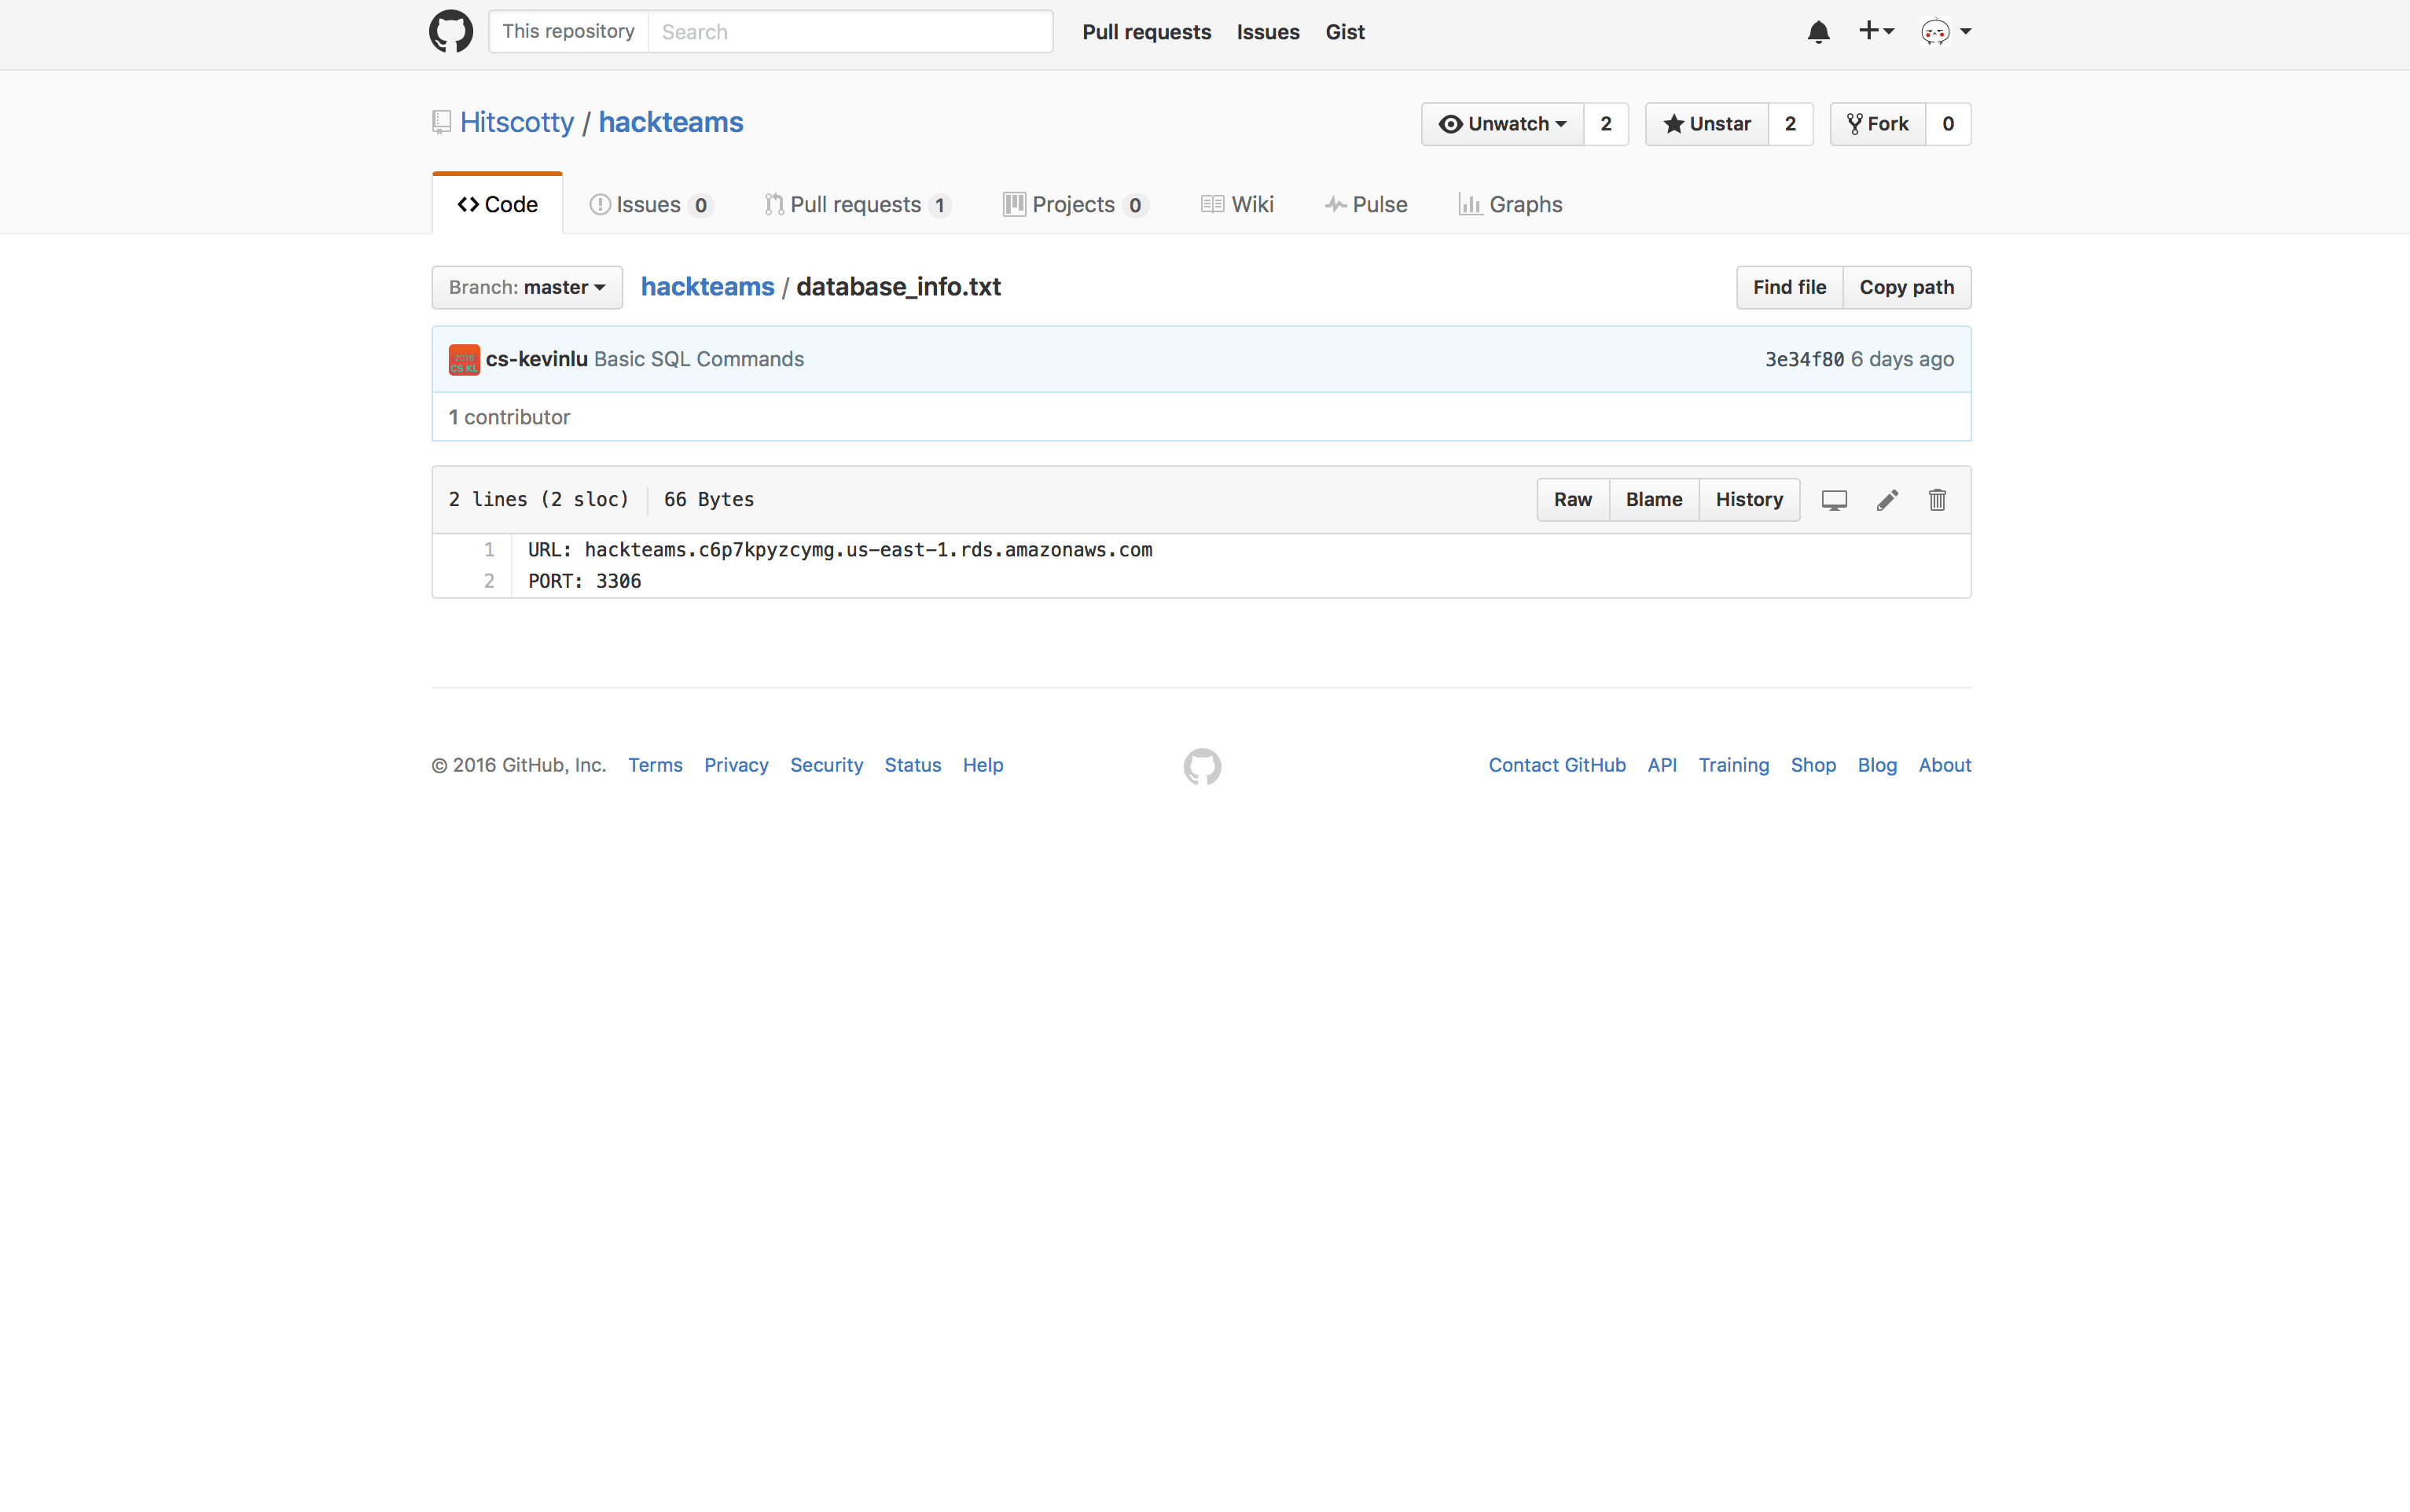Open file in desktop via monitor icon
This screenshot has height=1512, width=2410.
pyautogui.click(x=1834, y=500)
